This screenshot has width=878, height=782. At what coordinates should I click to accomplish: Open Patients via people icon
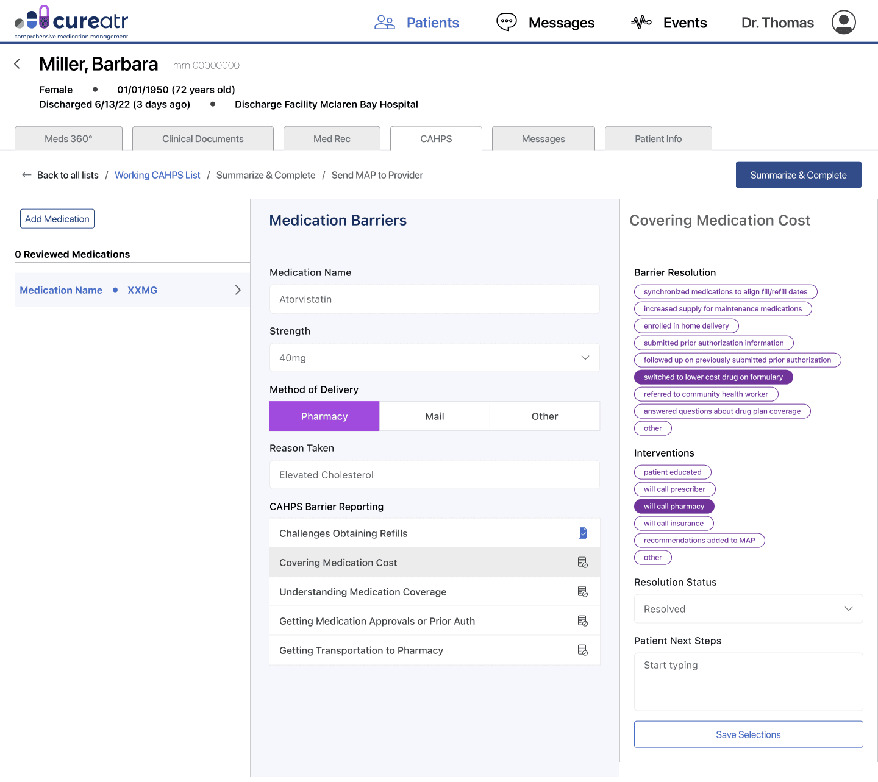tap(385, 23)
